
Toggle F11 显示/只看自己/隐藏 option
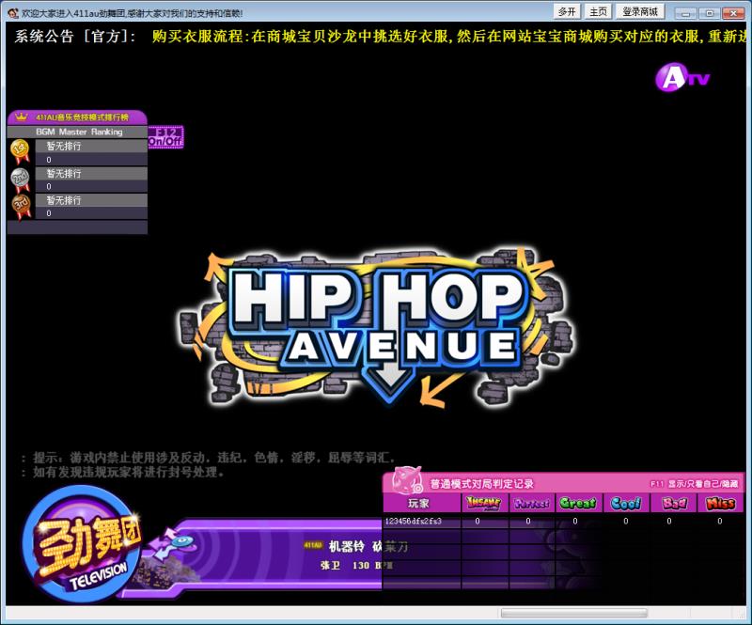[x=694, y=484]
